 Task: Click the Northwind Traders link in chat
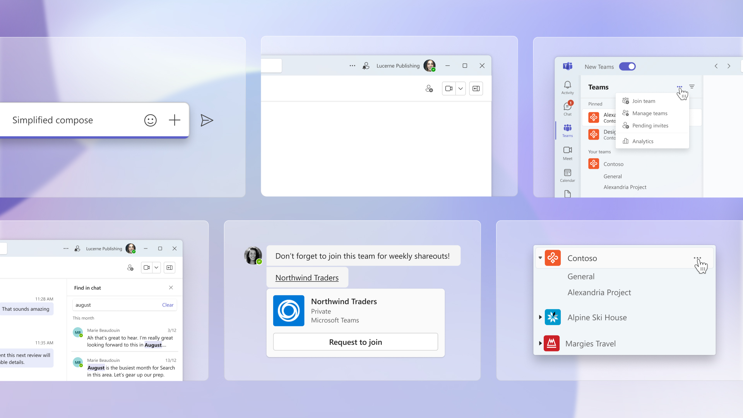pos(306,277)
